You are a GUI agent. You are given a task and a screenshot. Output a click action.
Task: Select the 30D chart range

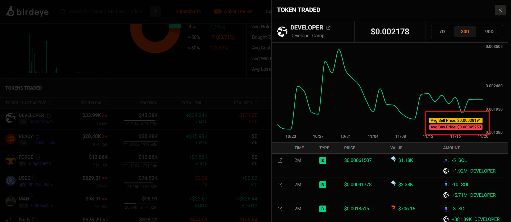[x=465, y=32]
